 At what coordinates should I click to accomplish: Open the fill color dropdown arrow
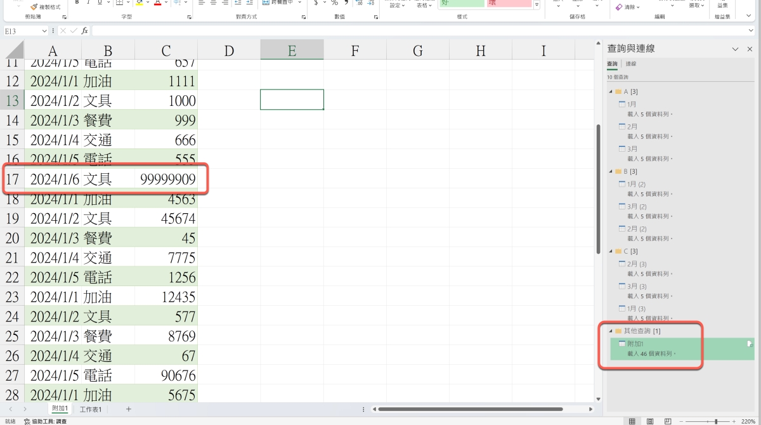148,3
